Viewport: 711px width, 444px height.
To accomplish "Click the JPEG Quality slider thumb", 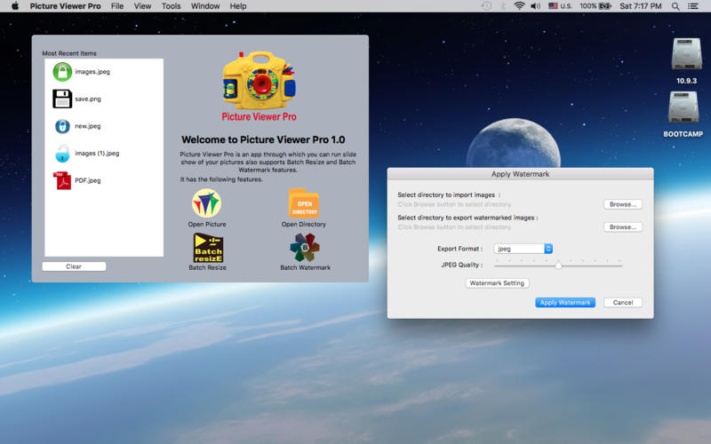I will tap(558, 266).
